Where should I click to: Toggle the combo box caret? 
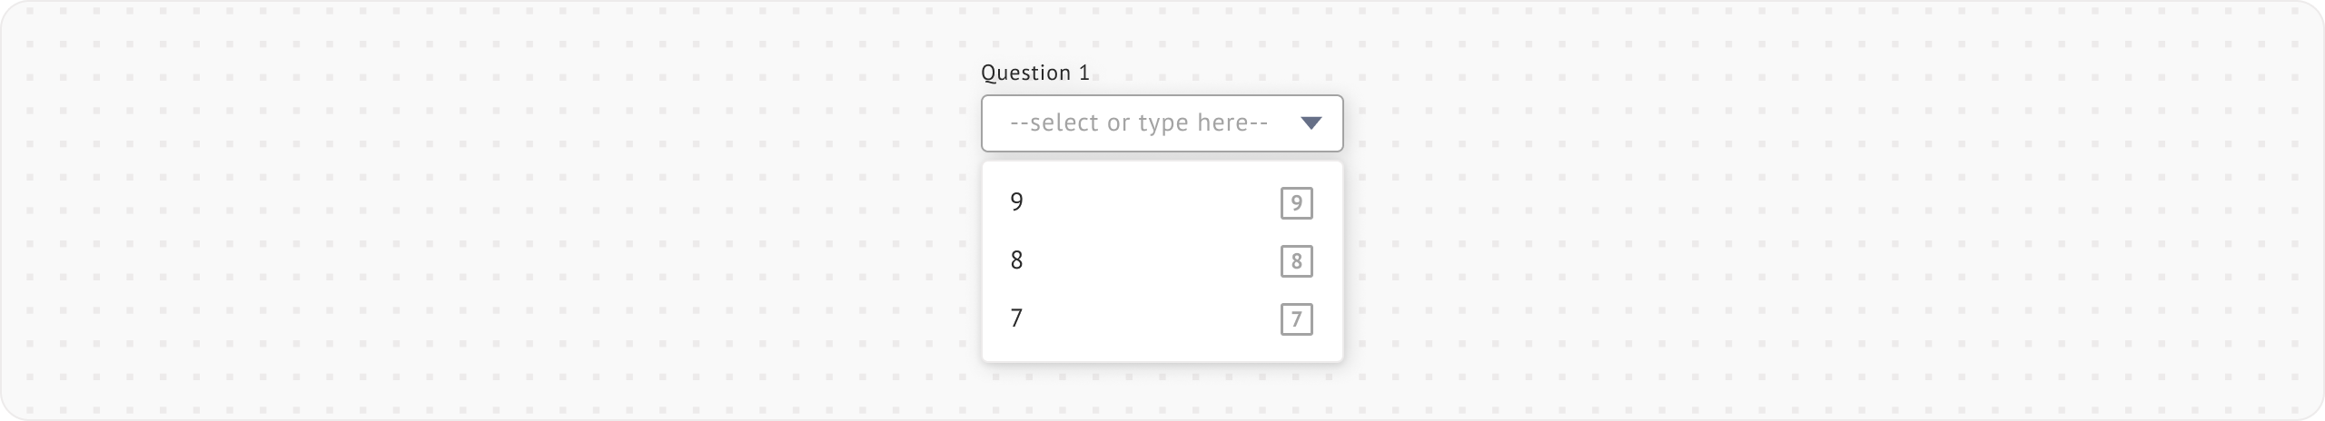tap(1311, 123)
